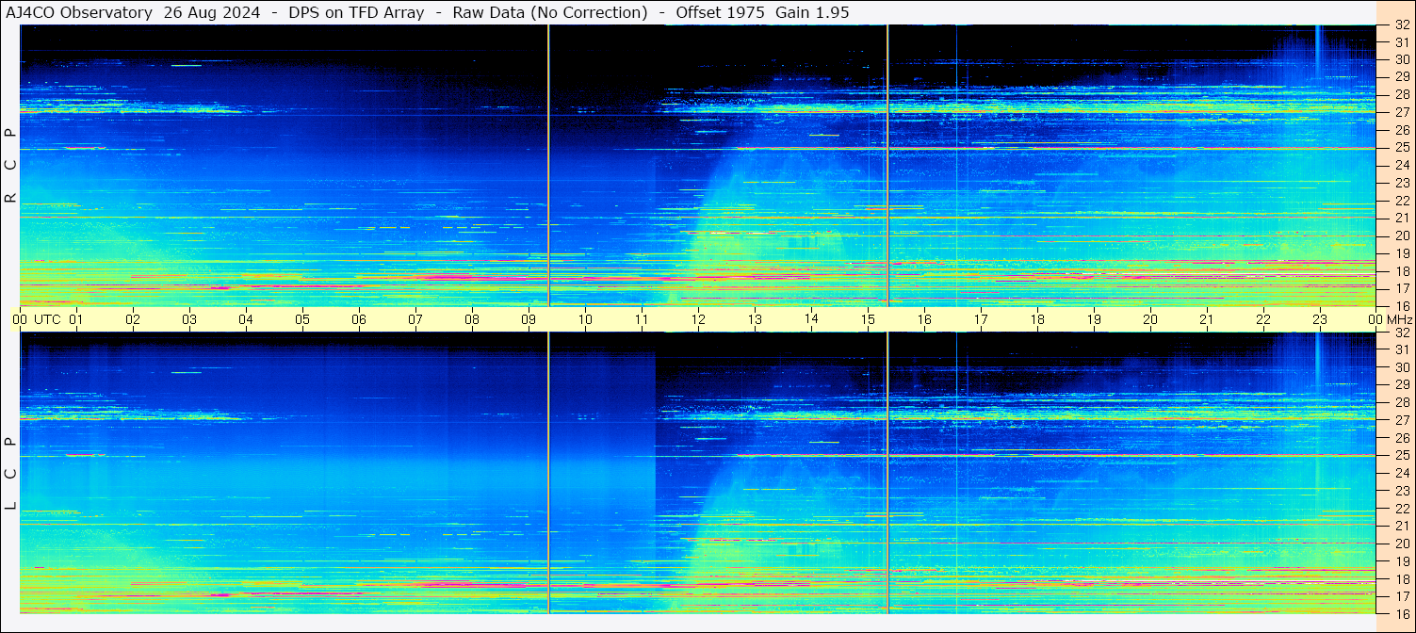This screenshot has width=1416, height=633.
Task: Select the RCP panel label on left
Action: pos(10,166)
